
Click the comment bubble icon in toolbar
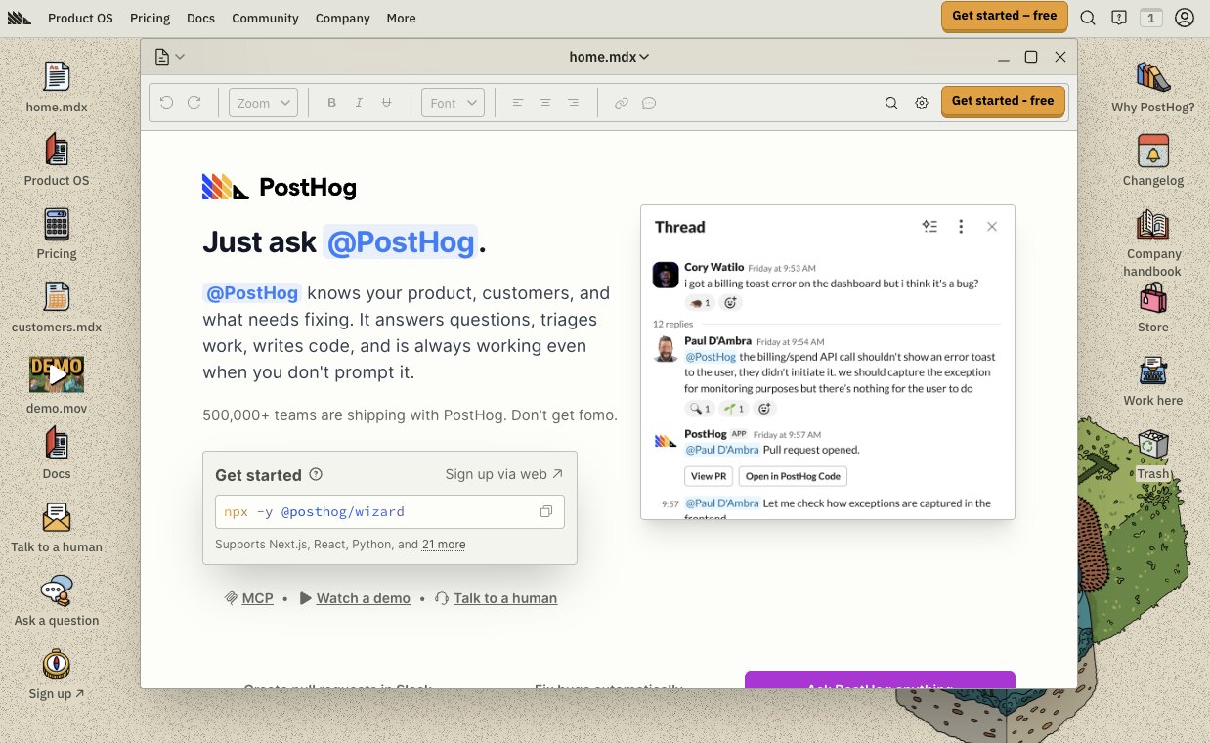[649, 103]
